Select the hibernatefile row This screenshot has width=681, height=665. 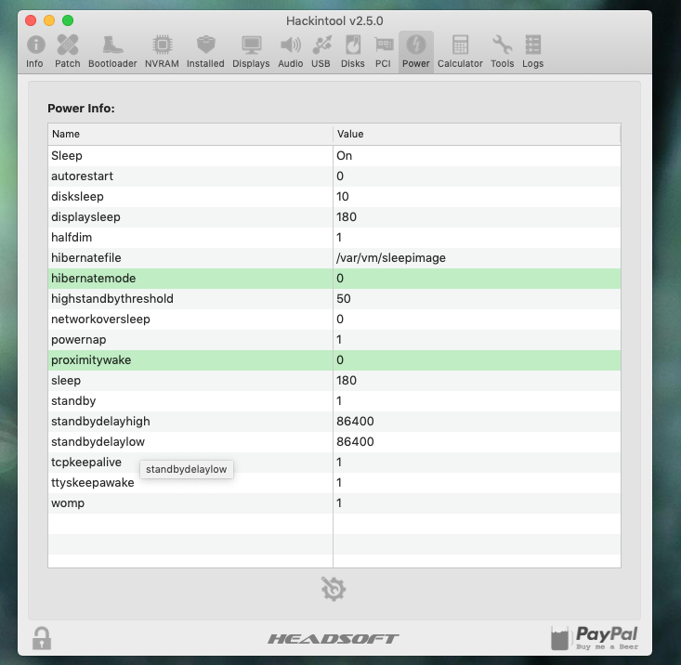pyautogui.click(x=334, y=257)
